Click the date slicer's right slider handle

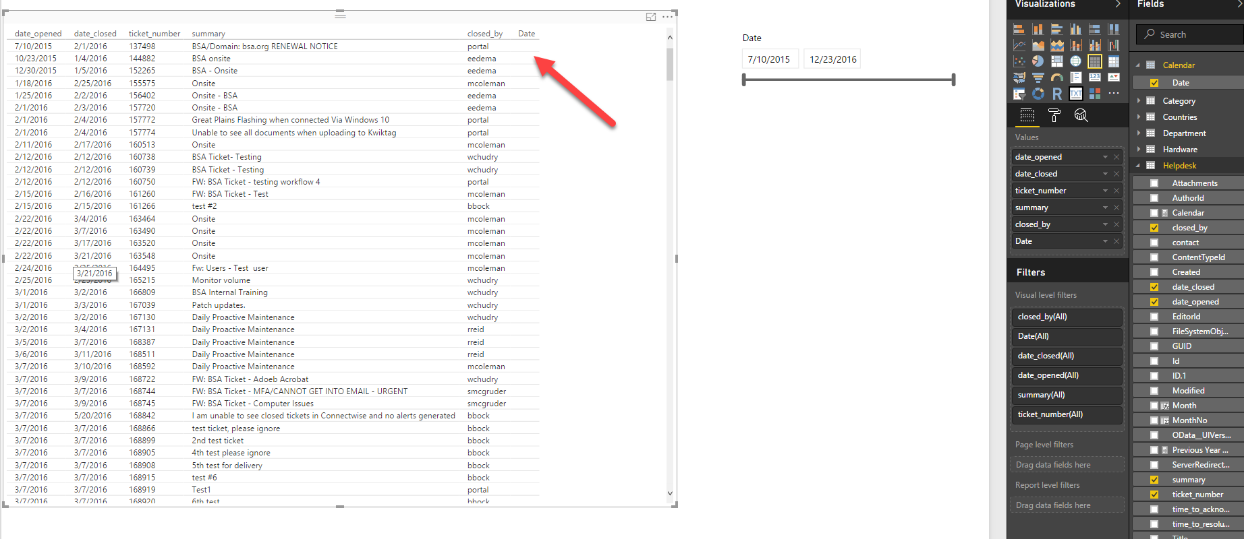click(x=953, y=80)
